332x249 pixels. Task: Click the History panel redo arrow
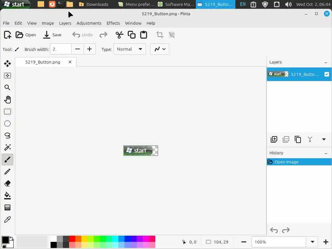coord(286,230)
